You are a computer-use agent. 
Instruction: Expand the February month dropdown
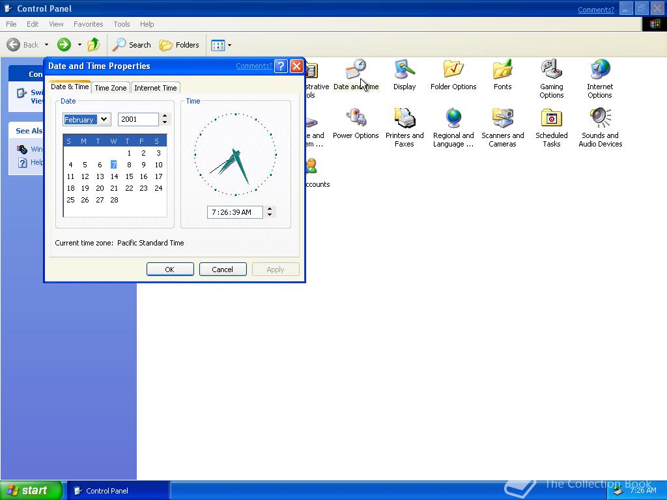click(x=104, y=120)
